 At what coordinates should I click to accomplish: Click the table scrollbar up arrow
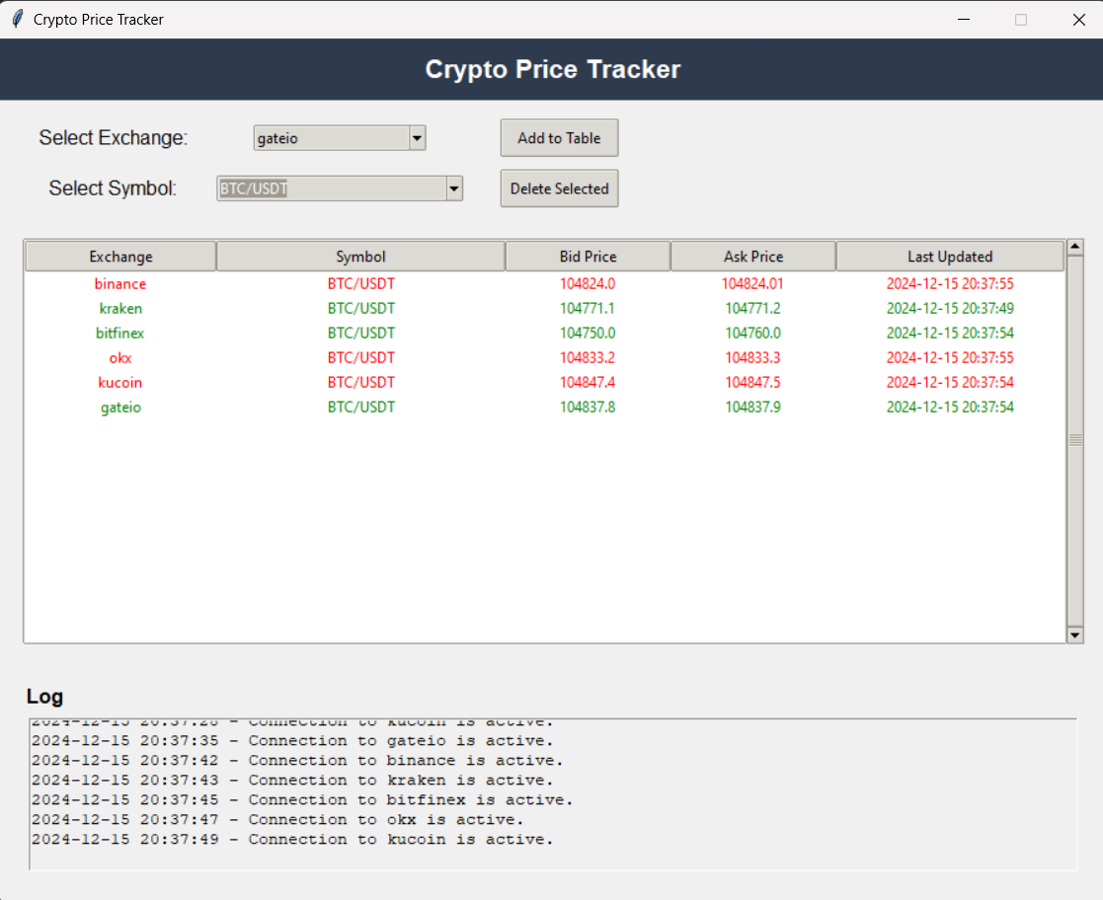click(x=1074, y=247)
